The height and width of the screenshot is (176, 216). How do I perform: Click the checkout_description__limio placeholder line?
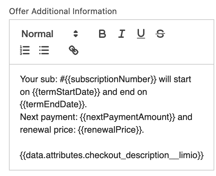(x=112, y=155)
